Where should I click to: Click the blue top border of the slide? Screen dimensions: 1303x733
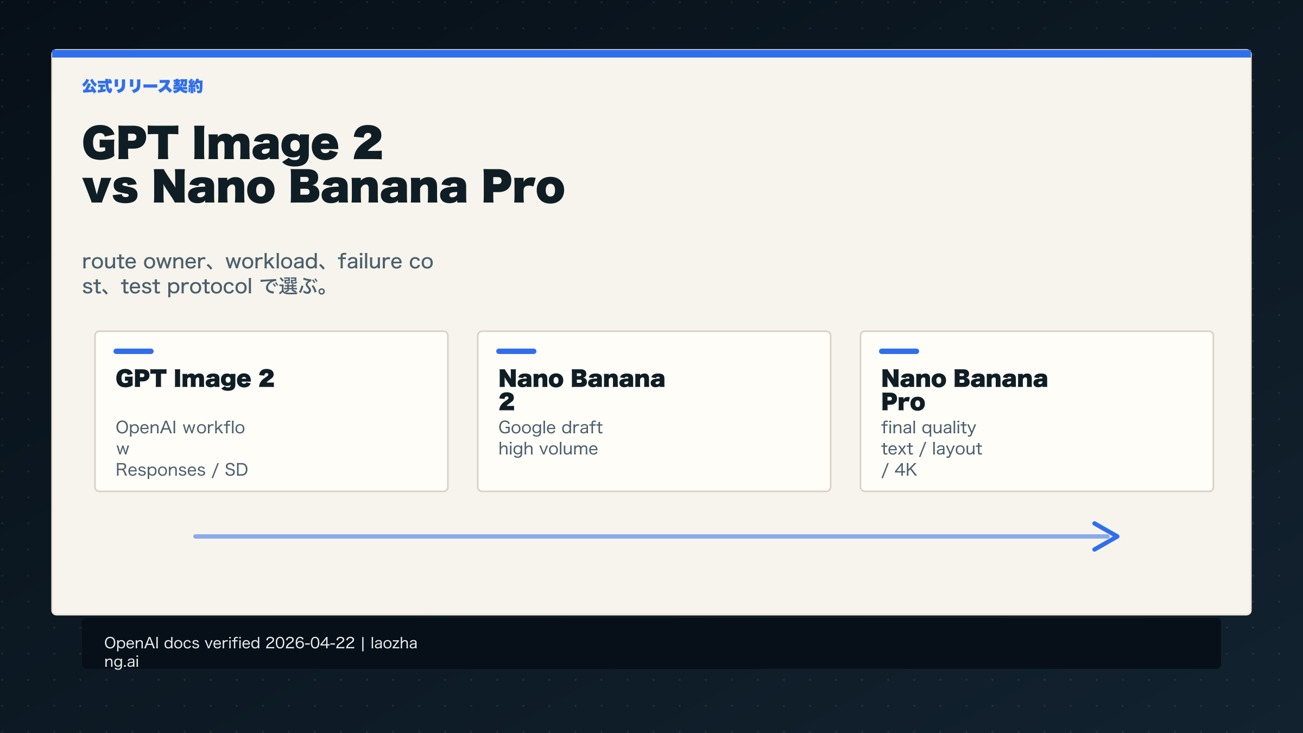[x=651, y=53]
